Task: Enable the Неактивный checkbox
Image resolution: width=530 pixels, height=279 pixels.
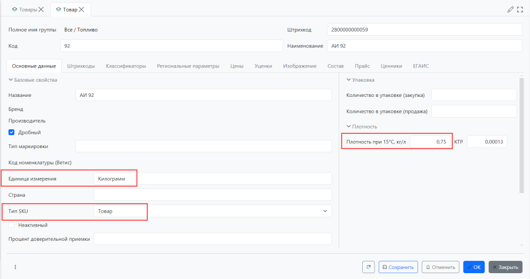Action: 11,225
